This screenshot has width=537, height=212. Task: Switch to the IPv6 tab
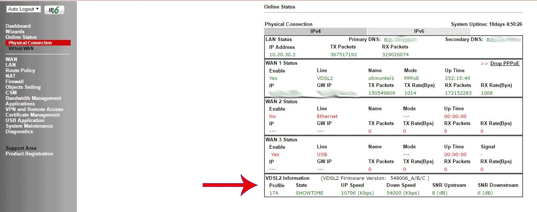419,31
